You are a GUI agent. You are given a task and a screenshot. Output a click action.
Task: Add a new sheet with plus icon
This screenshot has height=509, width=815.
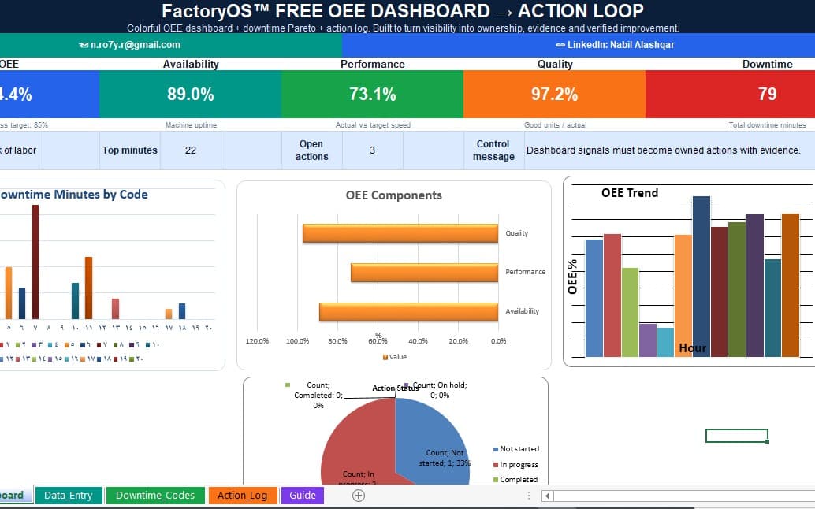pyautogui.click(x=358, y=496)
